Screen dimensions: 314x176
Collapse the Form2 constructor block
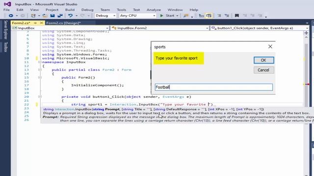pos(40,77)
